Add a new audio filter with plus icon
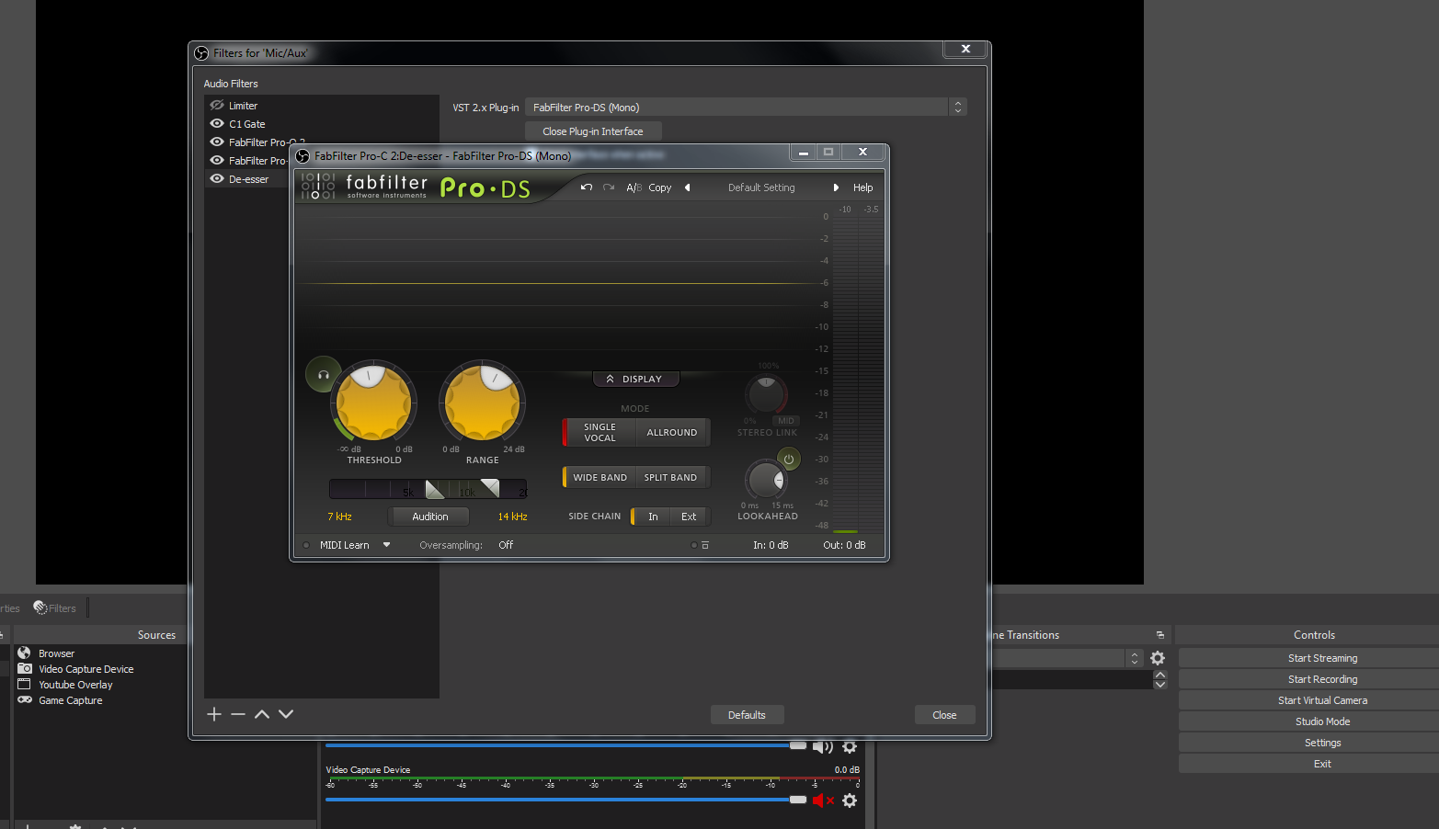The width and height of the screenshot is (1439, 829). point(214,714)
